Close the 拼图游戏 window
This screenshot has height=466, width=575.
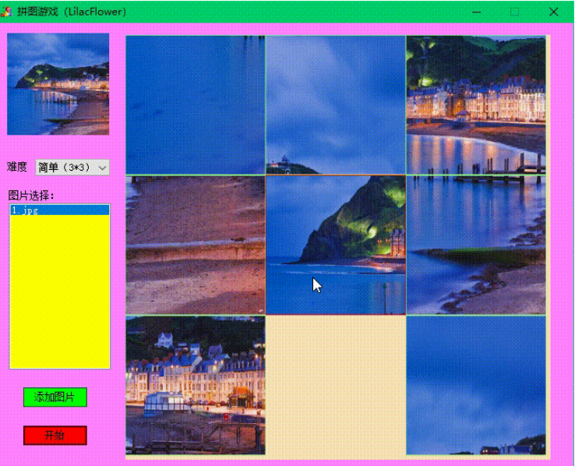point(554,12)
